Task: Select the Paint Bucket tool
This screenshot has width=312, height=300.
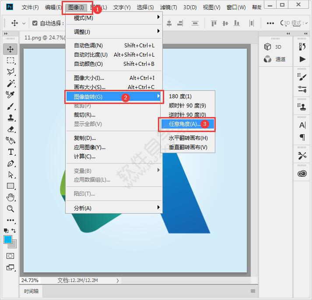Action: [11, 140]
